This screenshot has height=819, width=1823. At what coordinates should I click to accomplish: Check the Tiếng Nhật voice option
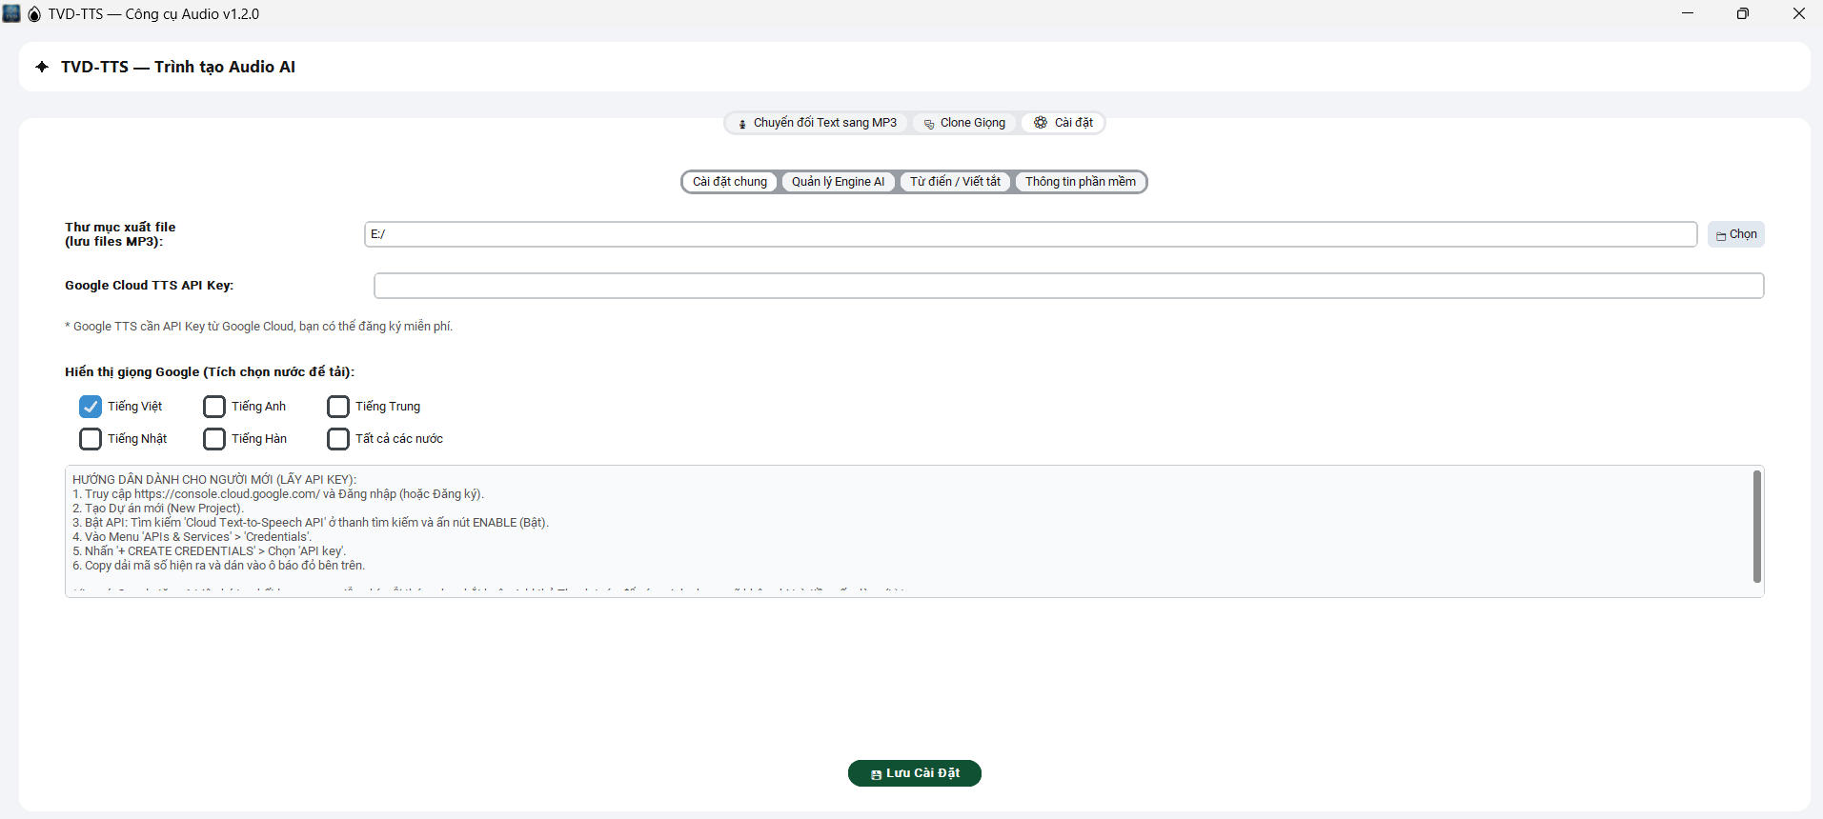click(91, 439)
